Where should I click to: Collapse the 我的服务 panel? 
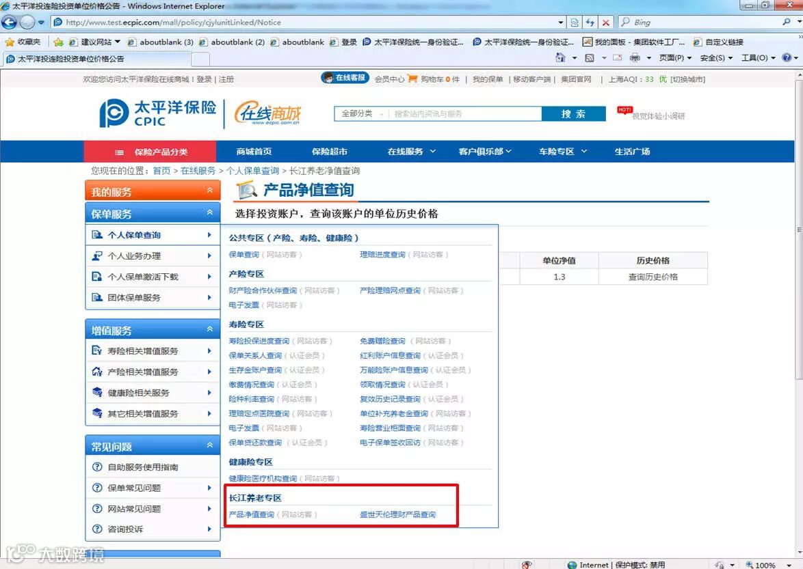coord(209,191)
